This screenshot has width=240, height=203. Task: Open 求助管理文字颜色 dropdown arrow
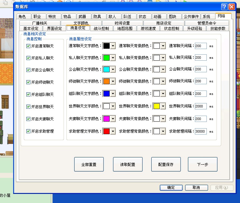(x=113, y=131)
